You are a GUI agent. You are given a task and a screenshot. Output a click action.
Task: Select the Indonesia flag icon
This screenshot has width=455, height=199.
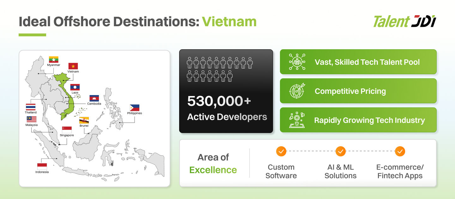coord(42,166)
